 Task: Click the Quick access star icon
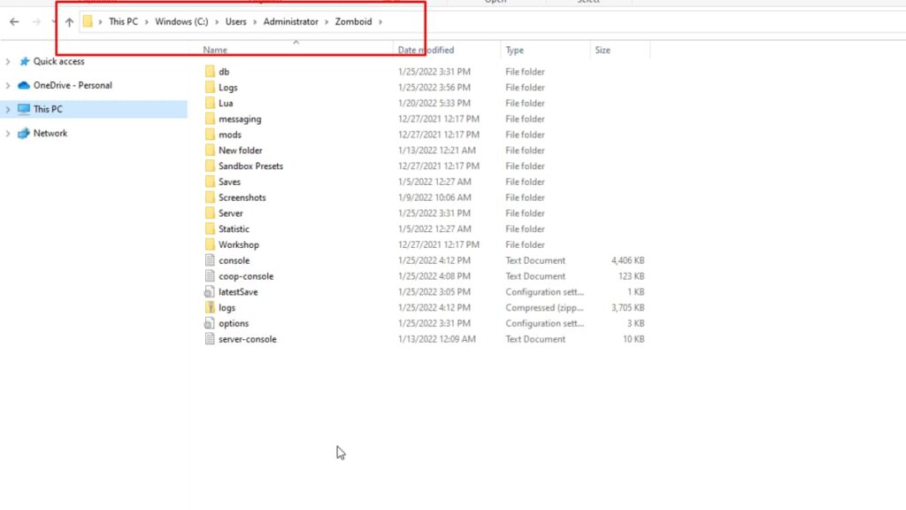24,61
